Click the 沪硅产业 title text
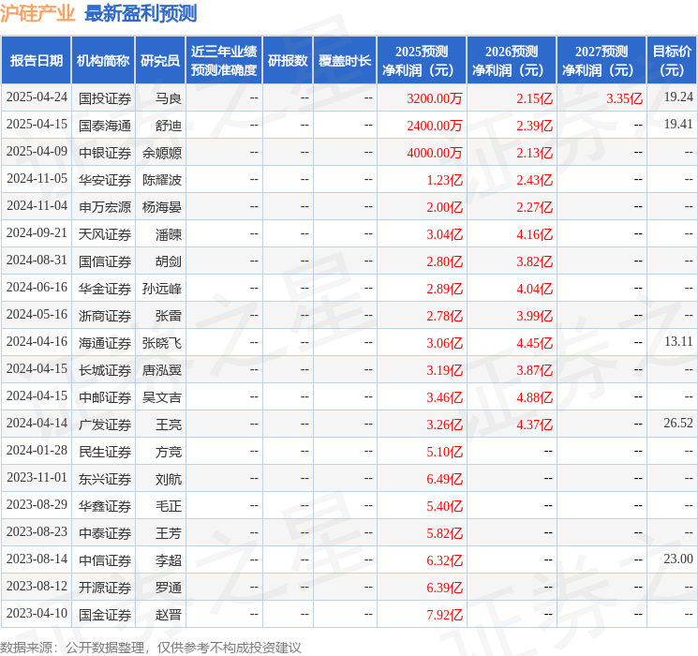Image resolution: width=698 pixels, height=656 pixels. coord(37,13)
